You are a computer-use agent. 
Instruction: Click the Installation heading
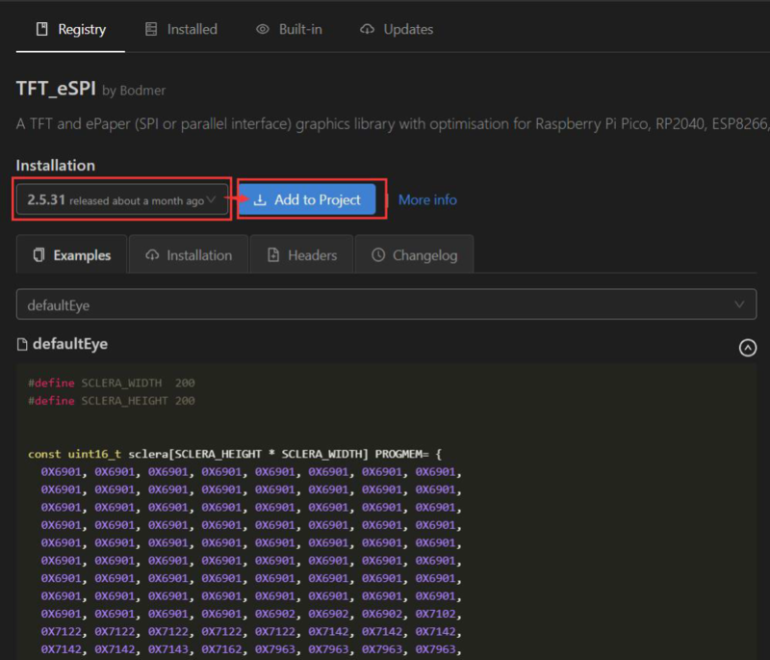[x=56, y=166]
